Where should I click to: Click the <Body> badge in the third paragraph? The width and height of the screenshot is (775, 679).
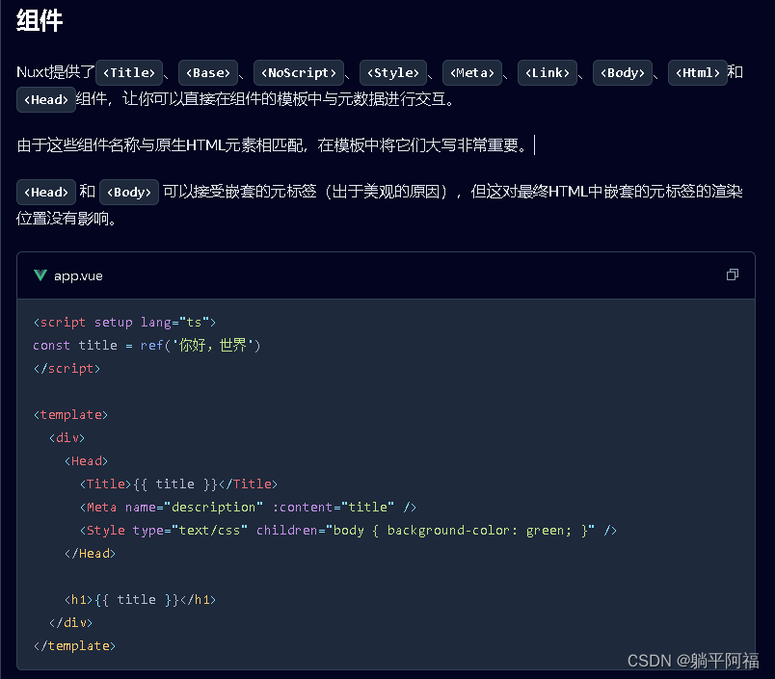point(129,192)
